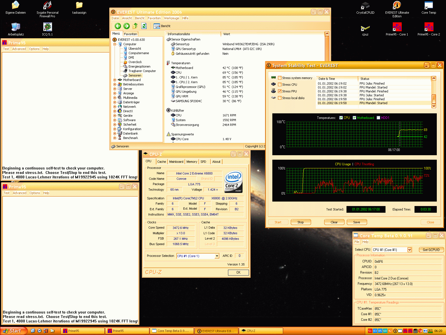
Task: Expand Software node in EVEREST tree
Action: point(115,120)
